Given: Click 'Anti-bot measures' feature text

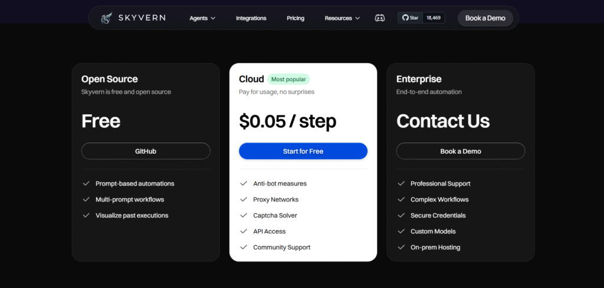Looking at the screenshot, I should pyautogui.click(x=280, y=183).
